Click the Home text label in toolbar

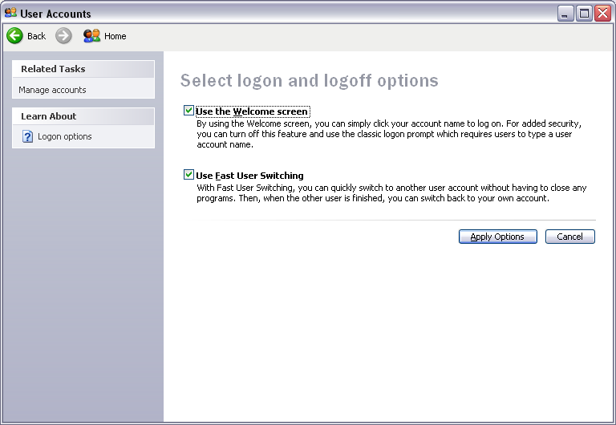click(115, 36)
